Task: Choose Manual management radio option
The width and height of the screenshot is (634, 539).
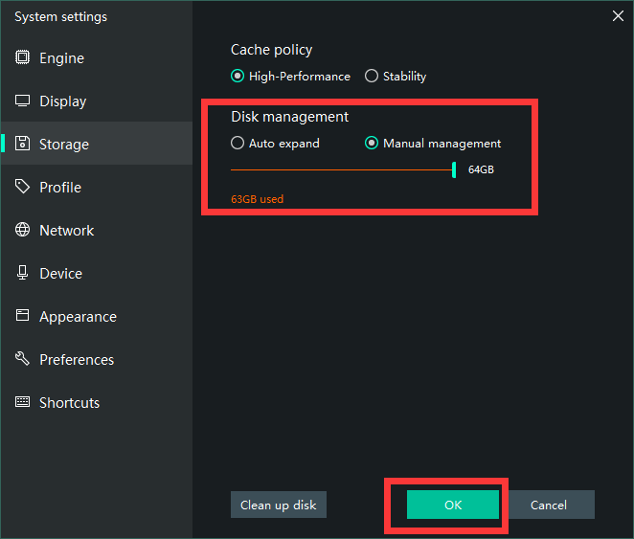Action: coord(372,144)
